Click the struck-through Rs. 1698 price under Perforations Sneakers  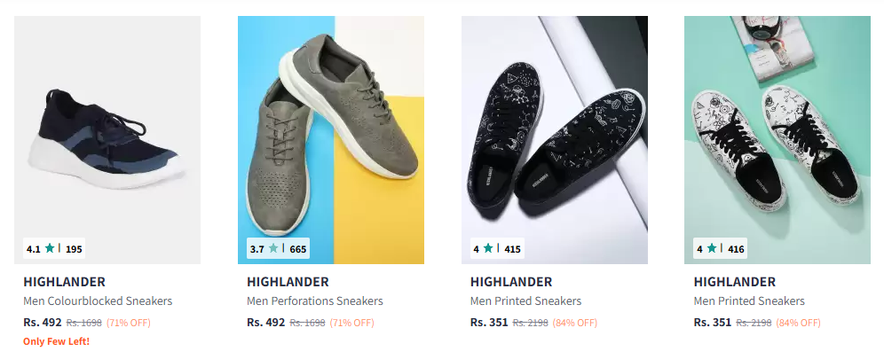click(307, 323)
